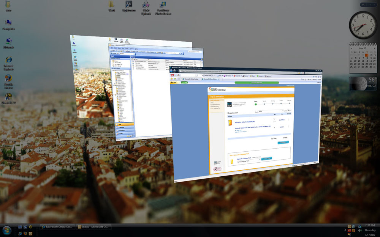
Task: Click the Outlook tray icon
Action: click(x=350, y=226)
